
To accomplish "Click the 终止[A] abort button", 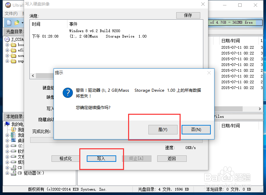I will [137, 158].
